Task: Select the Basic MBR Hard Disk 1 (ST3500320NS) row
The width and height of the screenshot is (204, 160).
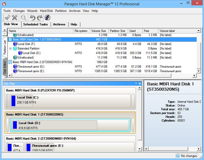Action: click(102, 39)
